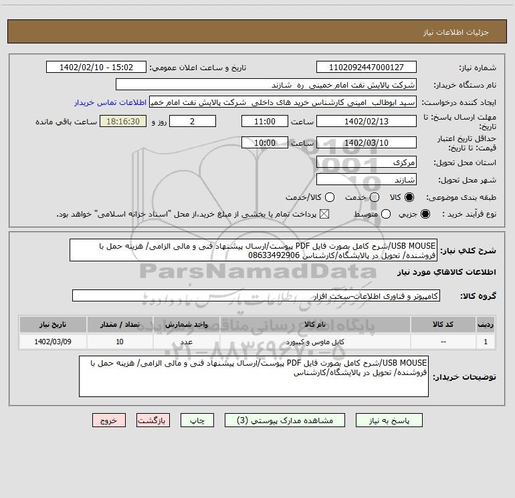Click the row number cell 1
The image size is (515, 498).
click(486, 342)
